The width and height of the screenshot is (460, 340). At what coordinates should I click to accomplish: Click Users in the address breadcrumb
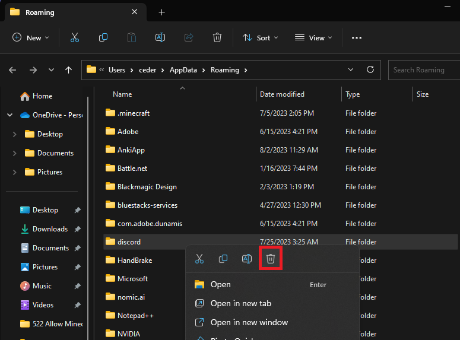(117, 70)
